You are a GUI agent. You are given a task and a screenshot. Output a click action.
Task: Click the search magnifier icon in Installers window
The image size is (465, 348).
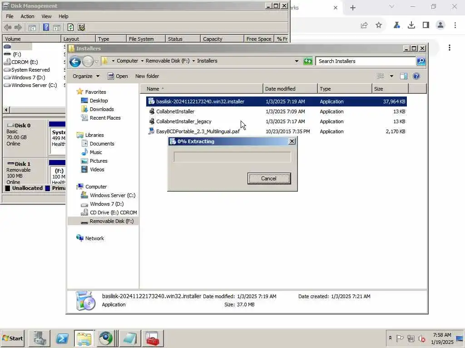421,61
